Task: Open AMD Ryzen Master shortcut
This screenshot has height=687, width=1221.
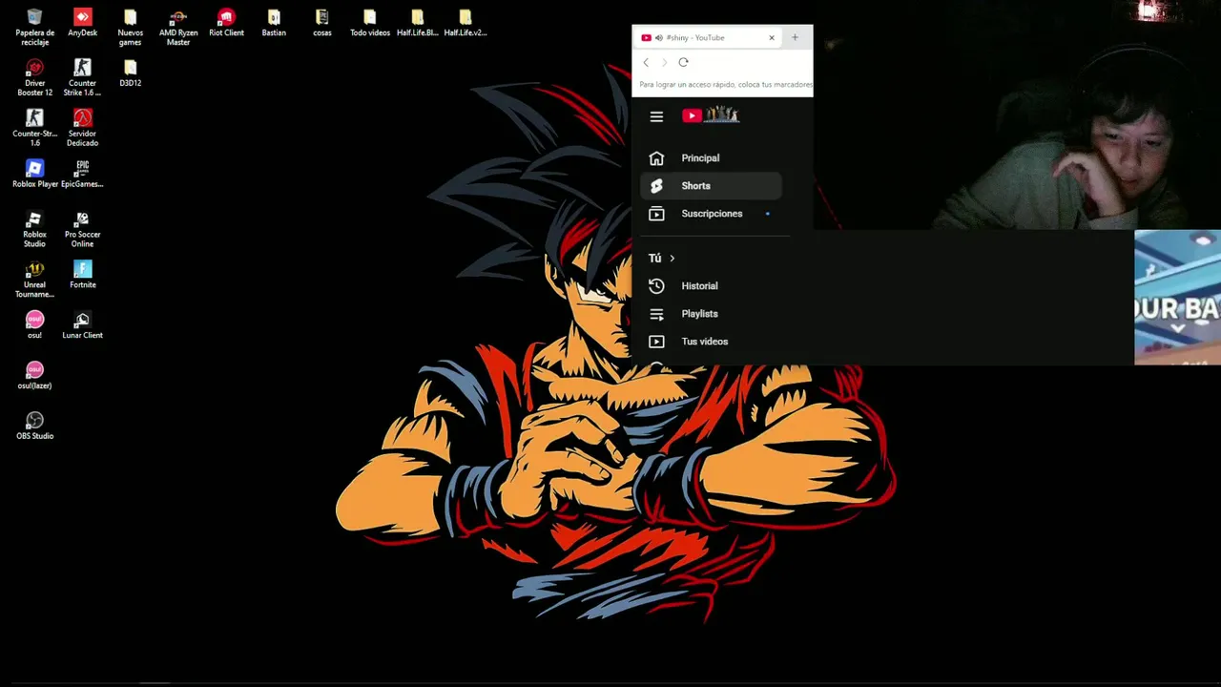Action: (x=178, y=27)
